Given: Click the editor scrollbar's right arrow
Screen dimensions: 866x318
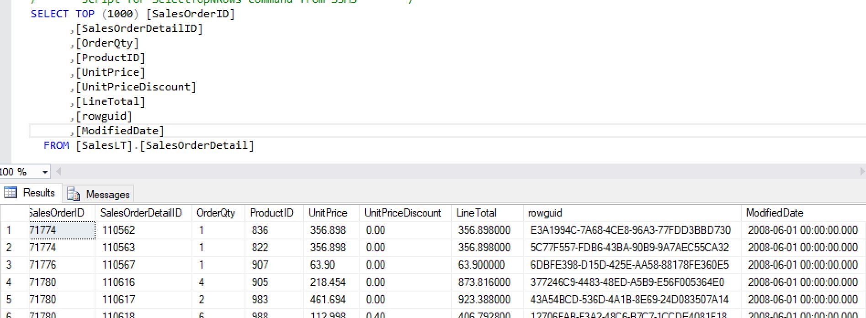Looking at the screenshot, I should 862,172.
